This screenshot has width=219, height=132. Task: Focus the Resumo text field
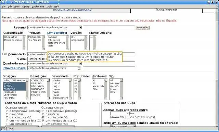coord(109,28)
